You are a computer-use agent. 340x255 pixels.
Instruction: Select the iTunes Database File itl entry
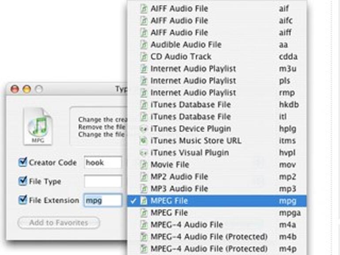(x=190, y=117)
